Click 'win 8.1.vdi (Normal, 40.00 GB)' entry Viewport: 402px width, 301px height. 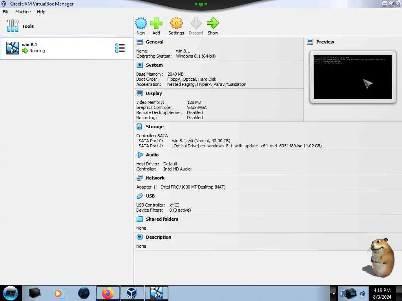tap(201, 141)
